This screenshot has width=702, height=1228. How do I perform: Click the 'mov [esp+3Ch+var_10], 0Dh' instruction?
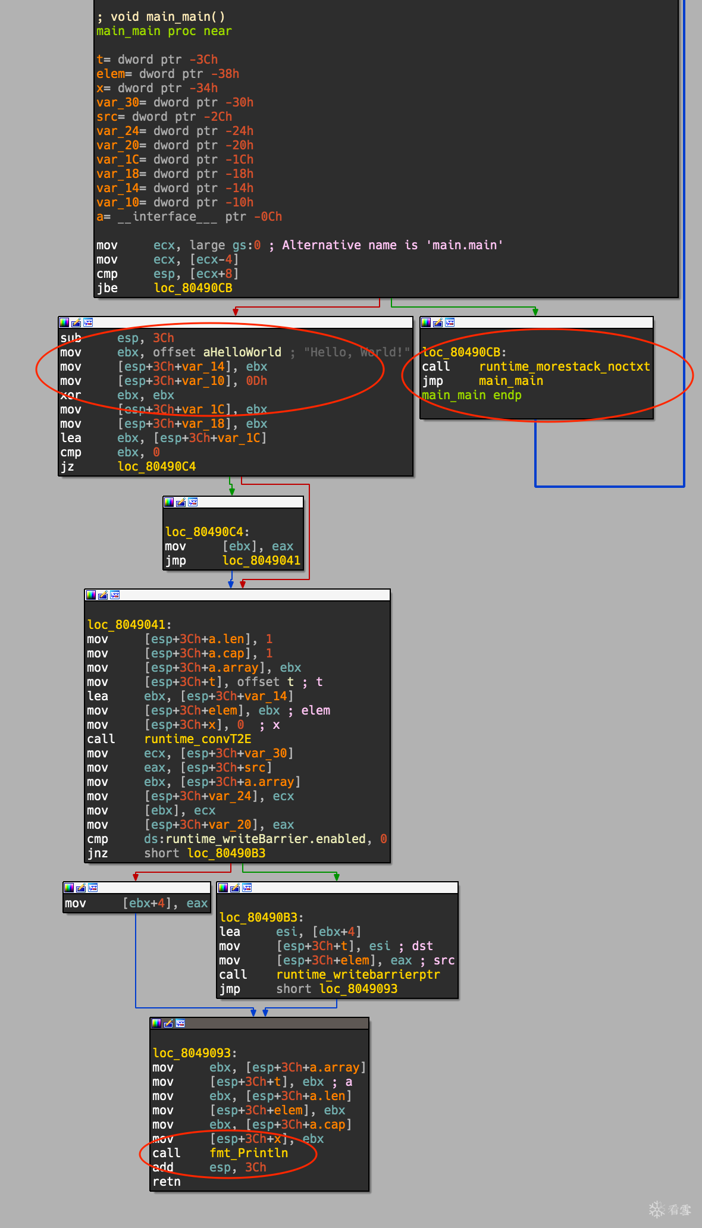[x=164, y=381]
